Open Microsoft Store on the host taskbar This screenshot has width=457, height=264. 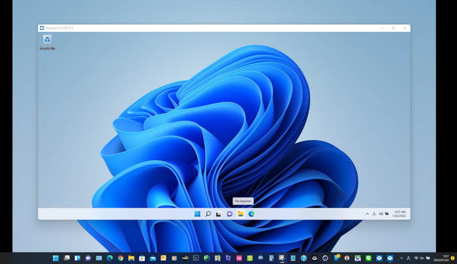click(x=142, y=258)
